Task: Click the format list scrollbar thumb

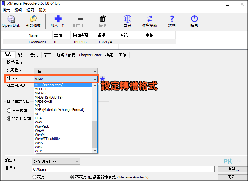Action: tap(95, 134)
